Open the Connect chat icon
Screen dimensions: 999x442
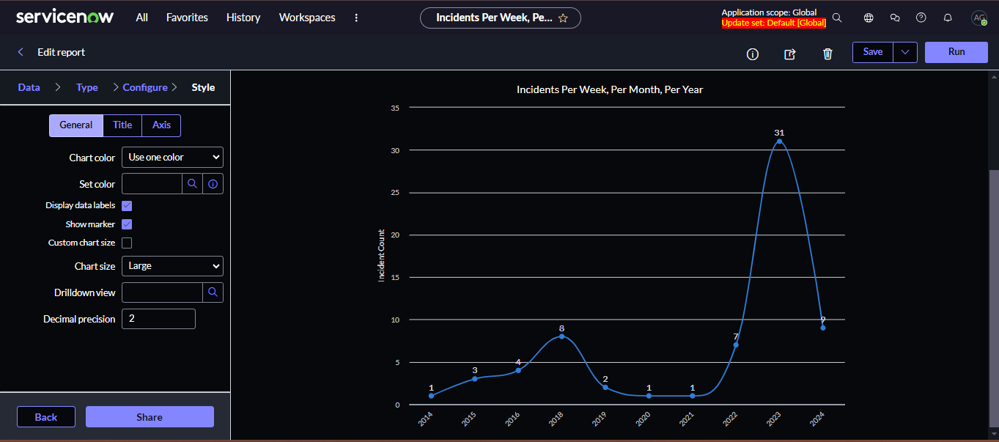[895, 17]
